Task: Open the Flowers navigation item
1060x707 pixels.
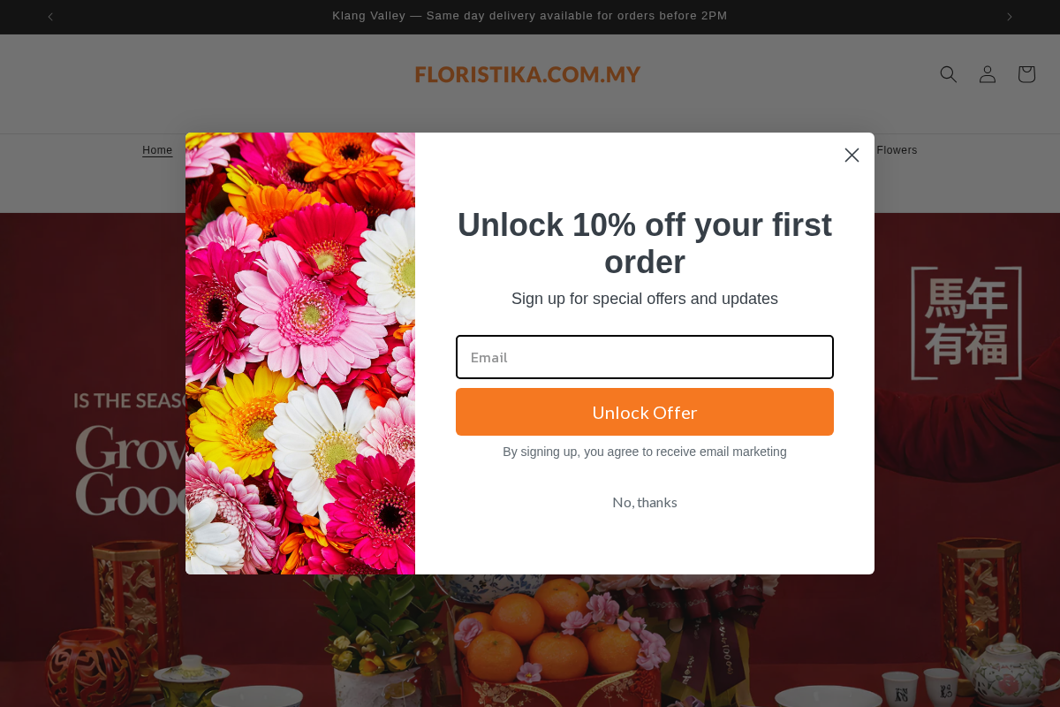Action: pos(896,150)
